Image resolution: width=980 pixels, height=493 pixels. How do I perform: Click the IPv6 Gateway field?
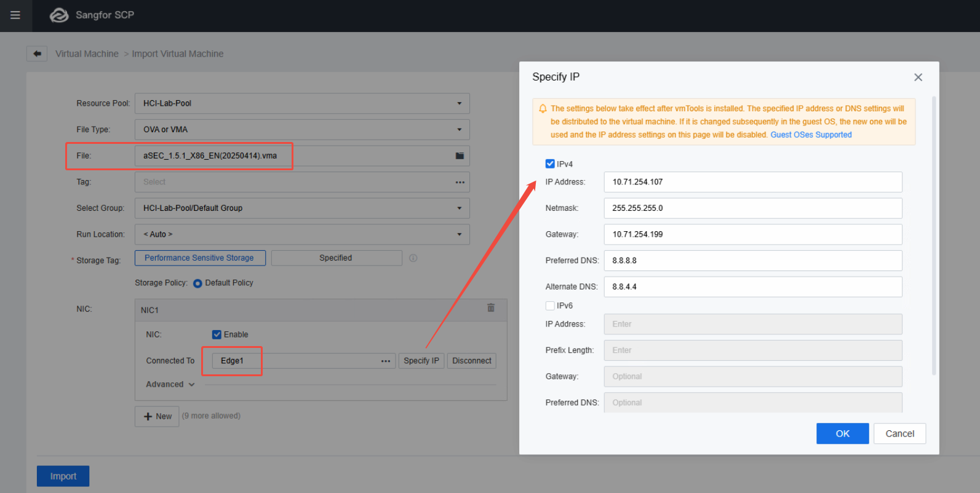pos(753,377)
